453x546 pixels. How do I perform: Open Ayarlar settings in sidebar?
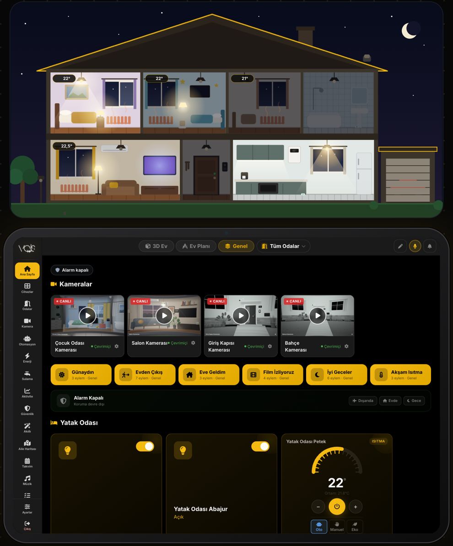pos(27,509)
